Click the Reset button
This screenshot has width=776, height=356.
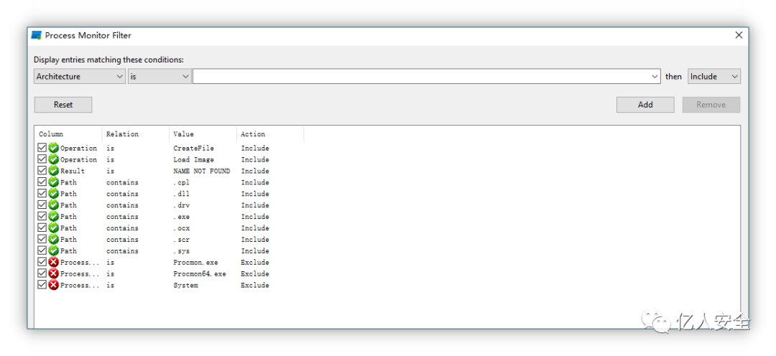tap(63, 105)
